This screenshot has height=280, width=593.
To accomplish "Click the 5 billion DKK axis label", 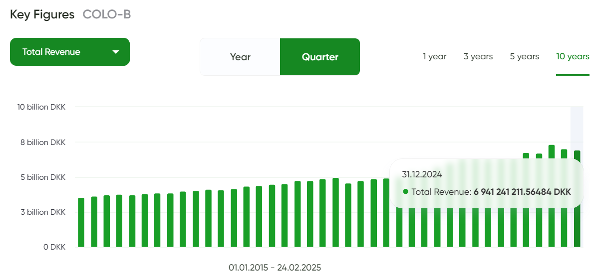I will click(43, 177).
